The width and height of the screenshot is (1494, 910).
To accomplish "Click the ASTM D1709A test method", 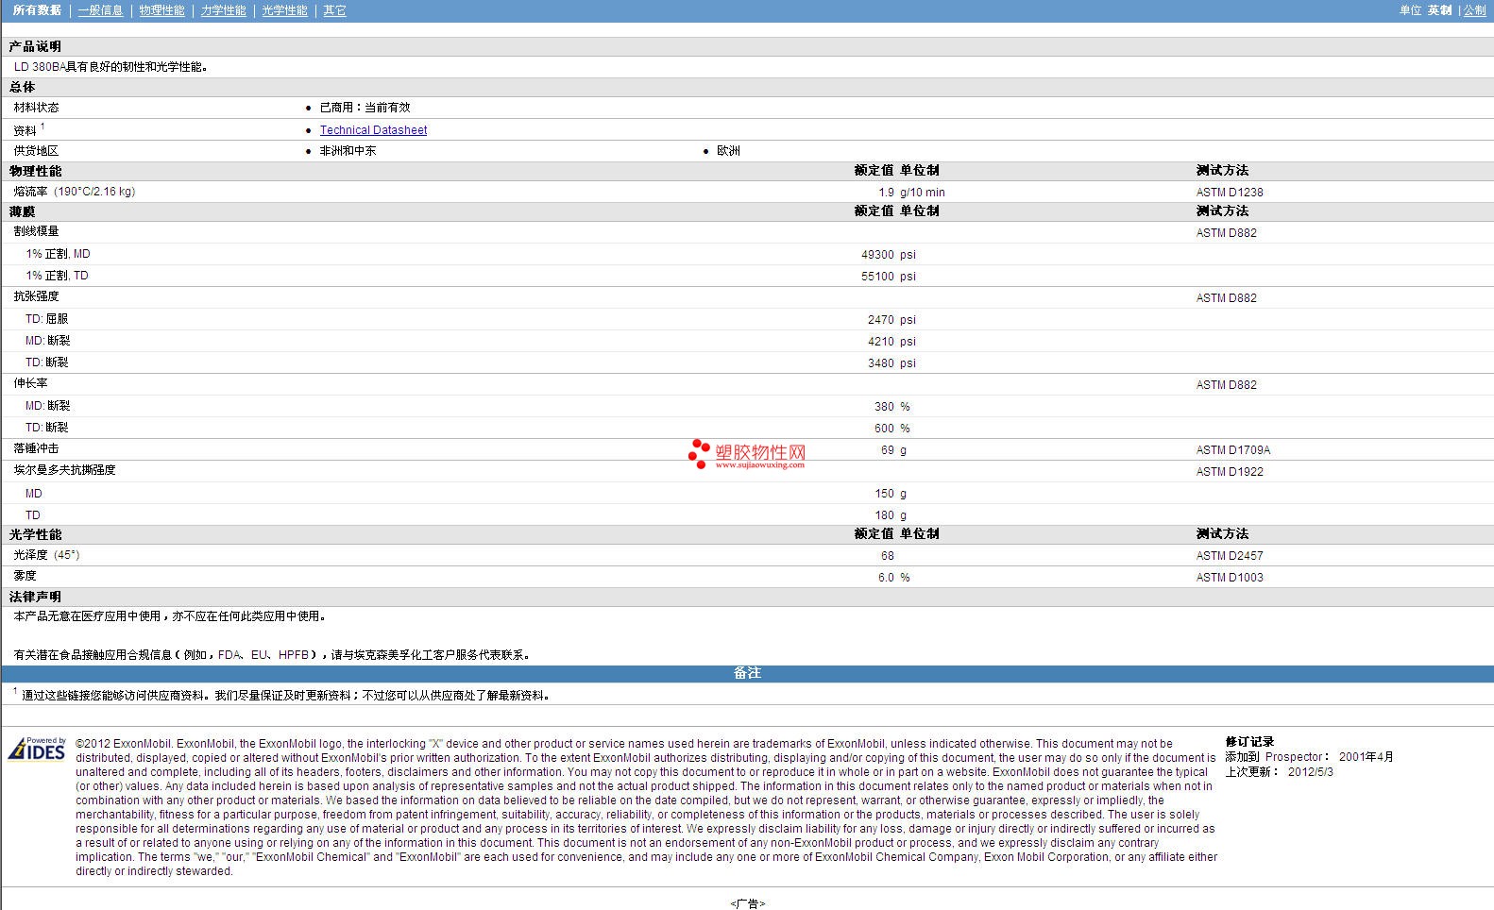I will click(1233, 450).
